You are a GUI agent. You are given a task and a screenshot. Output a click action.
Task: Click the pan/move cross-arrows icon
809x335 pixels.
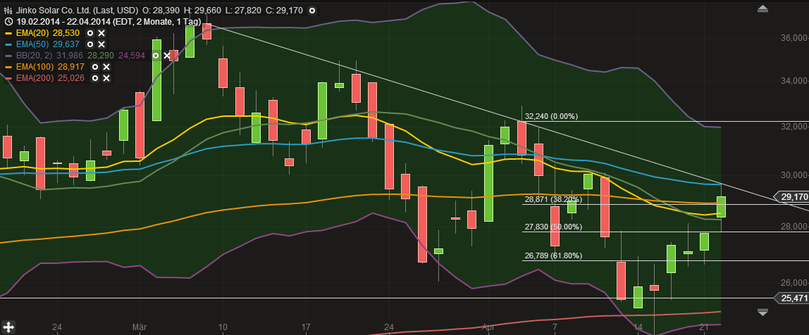pyautogui.click(x=8, y=327)
